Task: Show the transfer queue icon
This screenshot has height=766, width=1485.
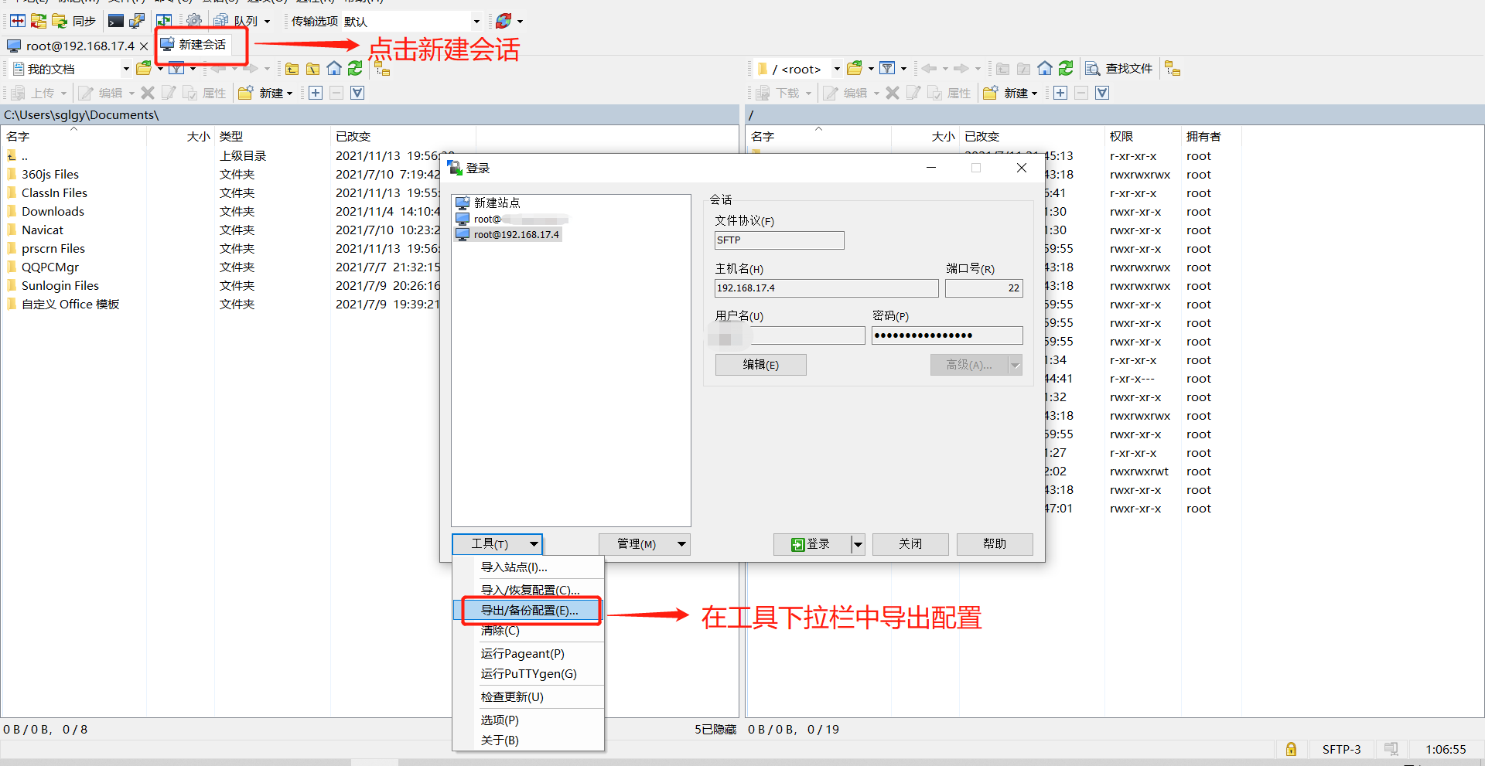Action: coord(221,20)
